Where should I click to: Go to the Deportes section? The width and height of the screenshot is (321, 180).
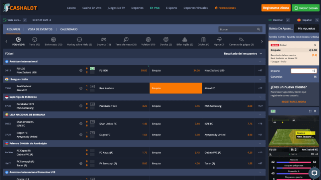tap(137, 8)
